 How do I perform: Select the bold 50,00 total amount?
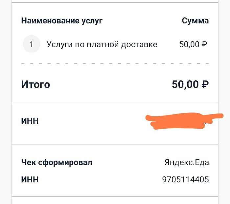tap(185, 85)
